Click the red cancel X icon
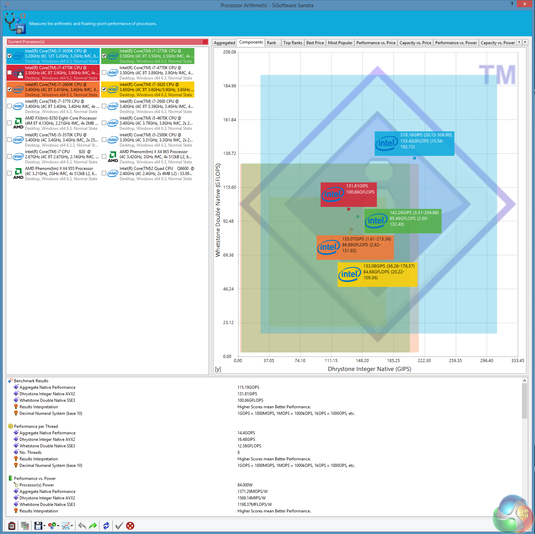This screenshot has height=534, width=535. 130,525
